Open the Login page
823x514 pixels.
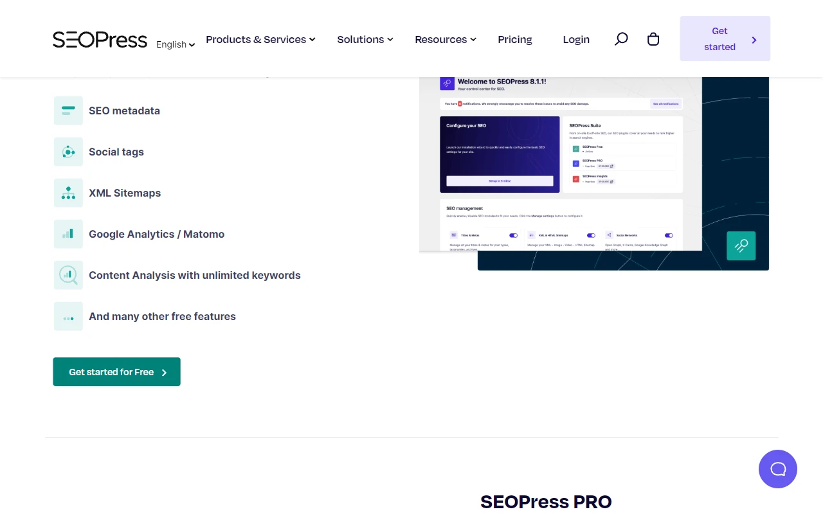[x=576, y=39]
